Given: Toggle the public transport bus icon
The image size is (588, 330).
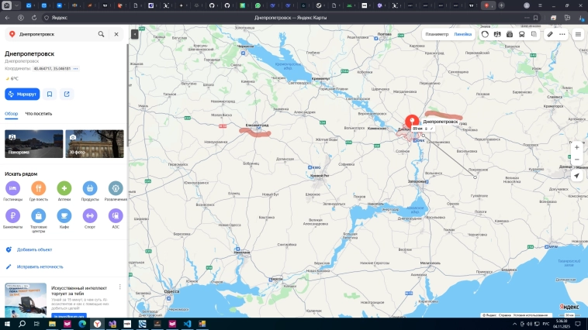Looking at the screenshot, I should 521,34.
